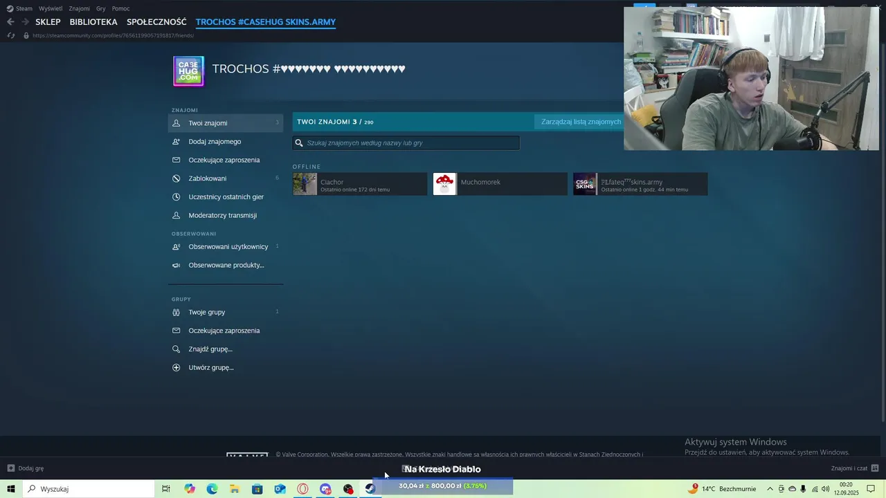Open the Gry menu

coord(101,8)
